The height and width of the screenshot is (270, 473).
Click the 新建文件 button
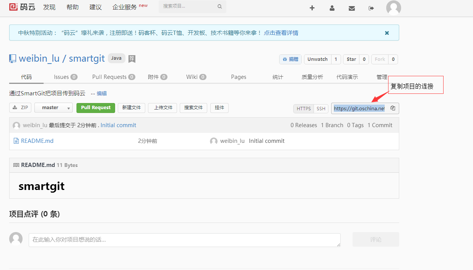click(132, 108)
